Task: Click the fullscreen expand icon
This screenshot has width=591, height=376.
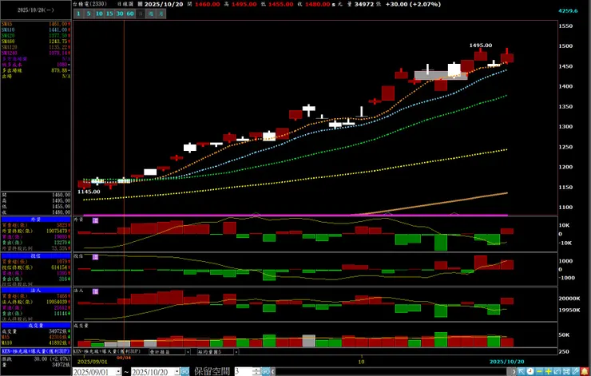Action: point(566,371)
